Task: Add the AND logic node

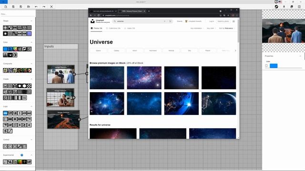Action: pyautogui.click(x=10, y=119)
